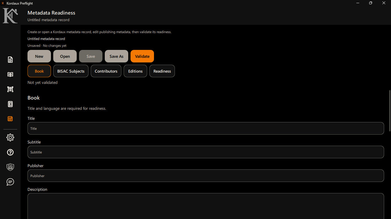The height and width of the screenshot is (219, 391).
Task: Focus the Title input field
Action: (x=206, y=128)
